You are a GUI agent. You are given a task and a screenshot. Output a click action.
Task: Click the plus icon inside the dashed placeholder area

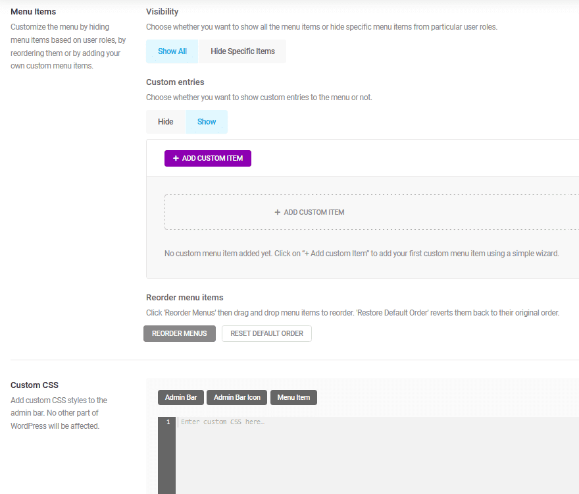click(x=278, y=212)
